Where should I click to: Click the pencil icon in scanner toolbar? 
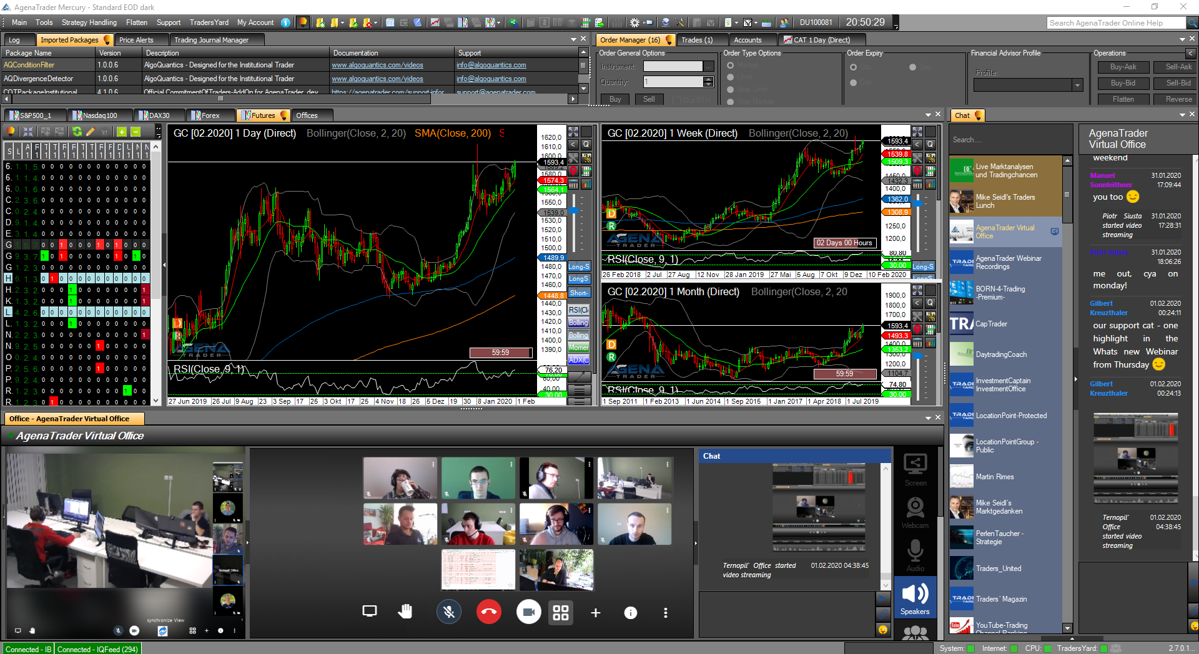pyautogui.click(x=91, y=132)
